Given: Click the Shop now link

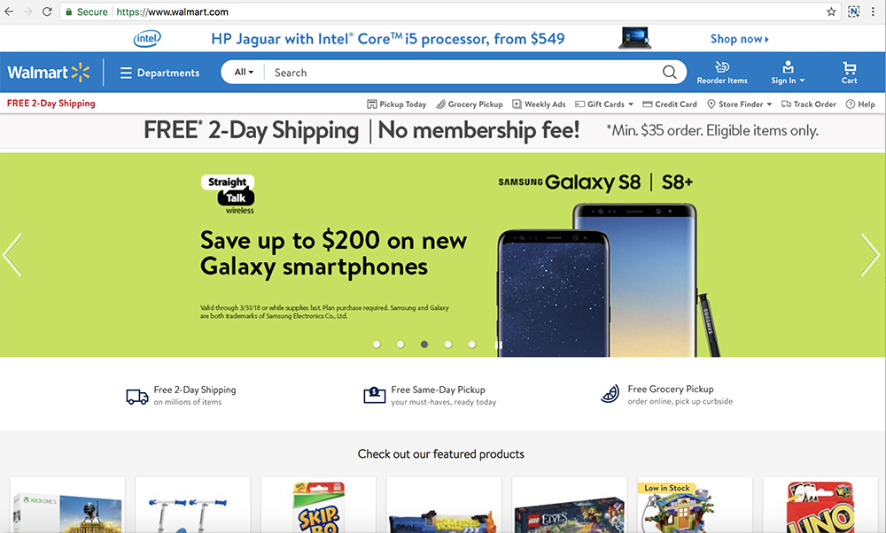Looking at the screenshot, I should click(739, 39).
